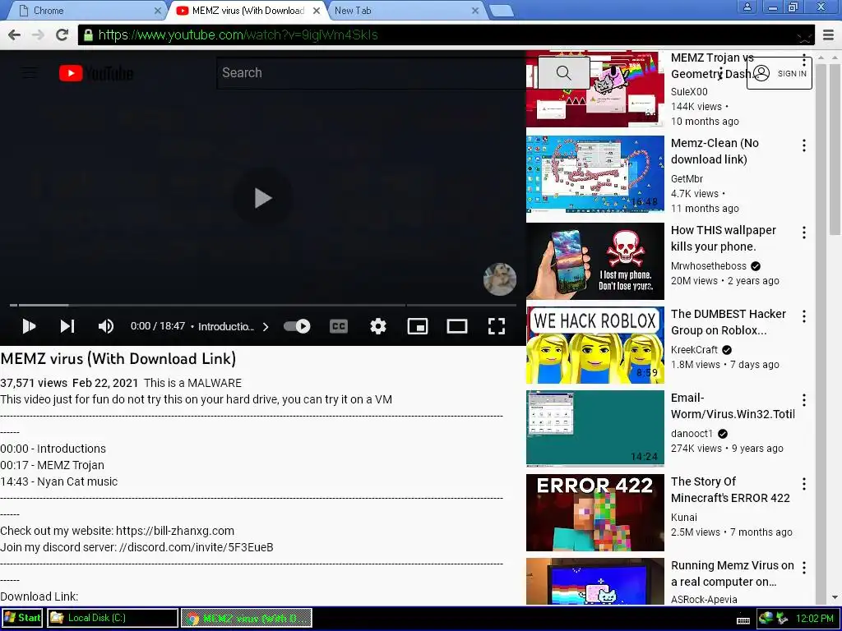Switch to the New Tab tab

pyautogui.click(x=405, y=11)
